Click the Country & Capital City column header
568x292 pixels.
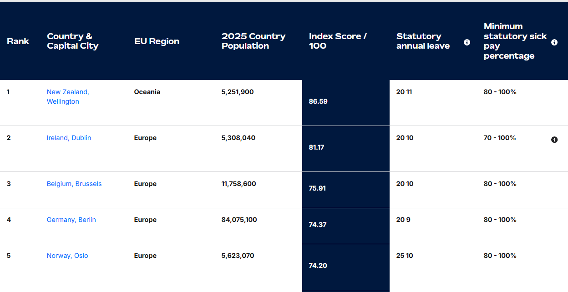click(72, 41)
